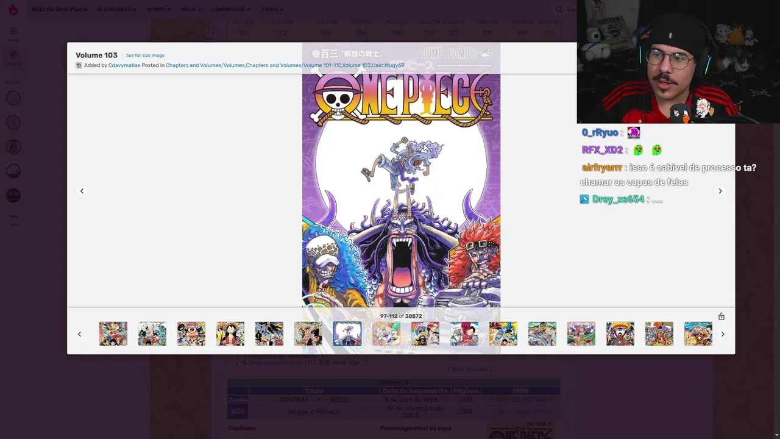
Task: Click the history icon before 'Added by'
Action: pyautogui.click(x=79, y=65)
